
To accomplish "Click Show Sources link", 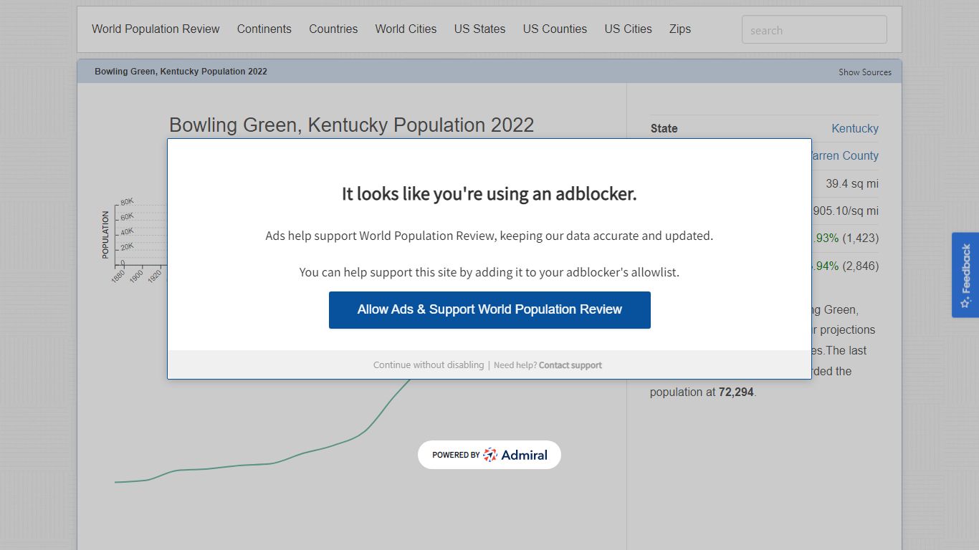I will click(865, 72).
